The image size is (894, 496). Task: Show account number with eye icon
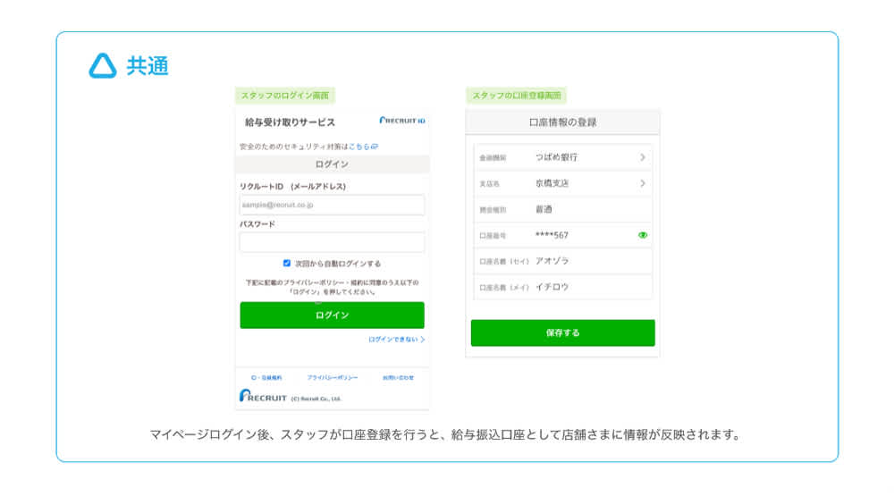(643, 235)
